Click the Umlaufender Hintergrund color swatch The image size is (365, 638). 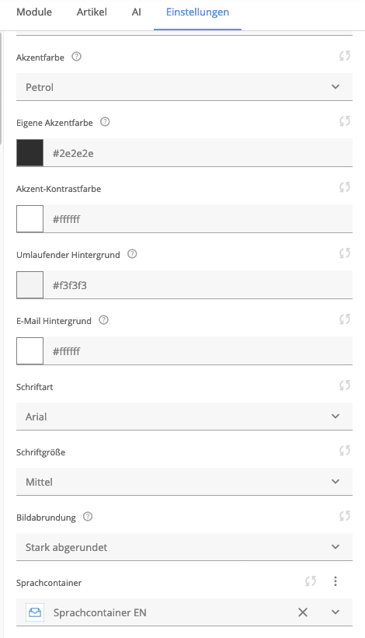pyautogui.click(x=30, y=285)
